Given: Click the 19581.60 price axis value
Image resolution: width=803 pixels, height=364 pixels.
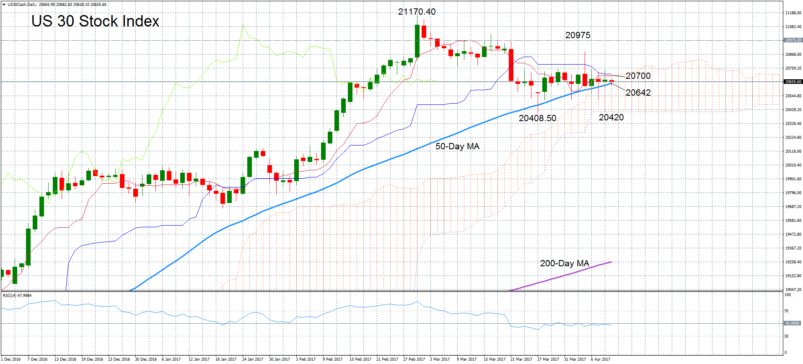Looking at the screenshot, I should [x=793, y=221].
